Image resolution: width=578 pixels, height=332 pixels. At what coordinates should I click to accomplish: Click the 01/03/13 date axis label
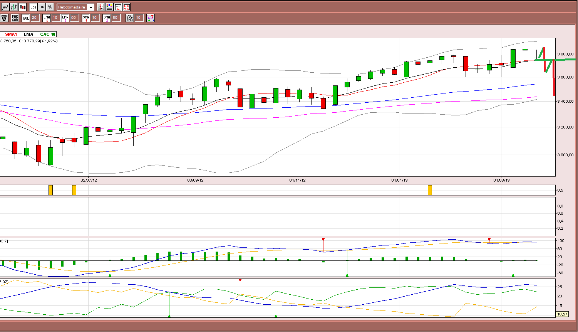pyautogui.click(x=501, y=180)
